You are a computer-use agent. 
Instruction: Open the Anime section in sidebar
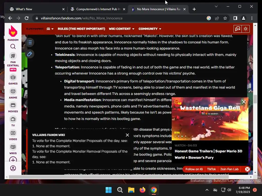click(13, 94)
